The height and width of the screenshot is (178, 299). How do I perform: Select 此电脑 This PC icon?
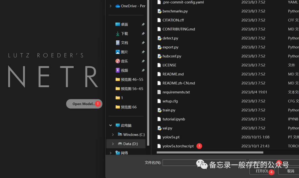[x=118, y=125]
